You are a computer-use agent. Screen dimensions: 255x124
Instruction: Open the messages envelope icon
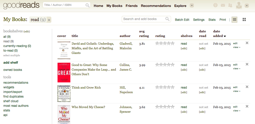pos(223,5)
